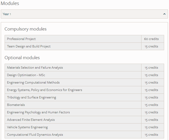The height and width of the screenshot is (140, 169).
Task: Click the Biomaterials module row
Action: point(73,105)
